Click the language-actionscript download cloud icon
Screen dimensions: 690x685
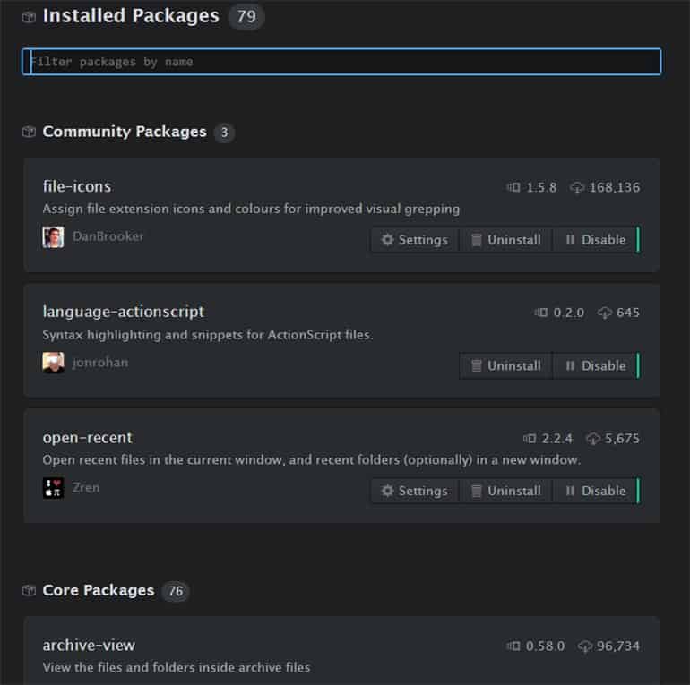604,313
